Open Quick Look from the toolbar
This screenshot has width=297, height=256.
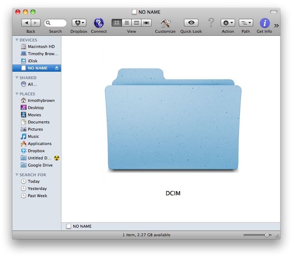tap(191, 23)
